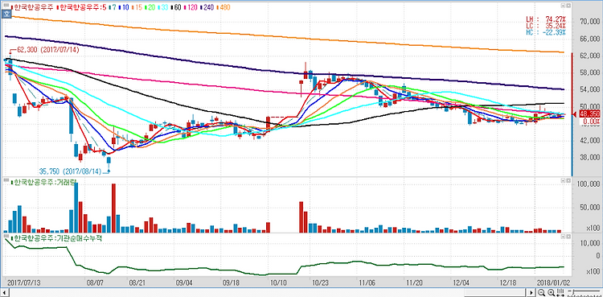Select the 한국항공우주 candlestick legend entry
This screenshot has height=297, width=603.
tap(32, 7)
